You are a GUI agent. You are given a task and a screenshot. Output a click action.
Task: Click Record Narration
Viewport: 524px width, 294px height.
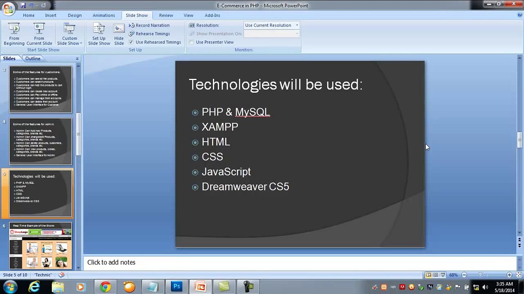149,25
